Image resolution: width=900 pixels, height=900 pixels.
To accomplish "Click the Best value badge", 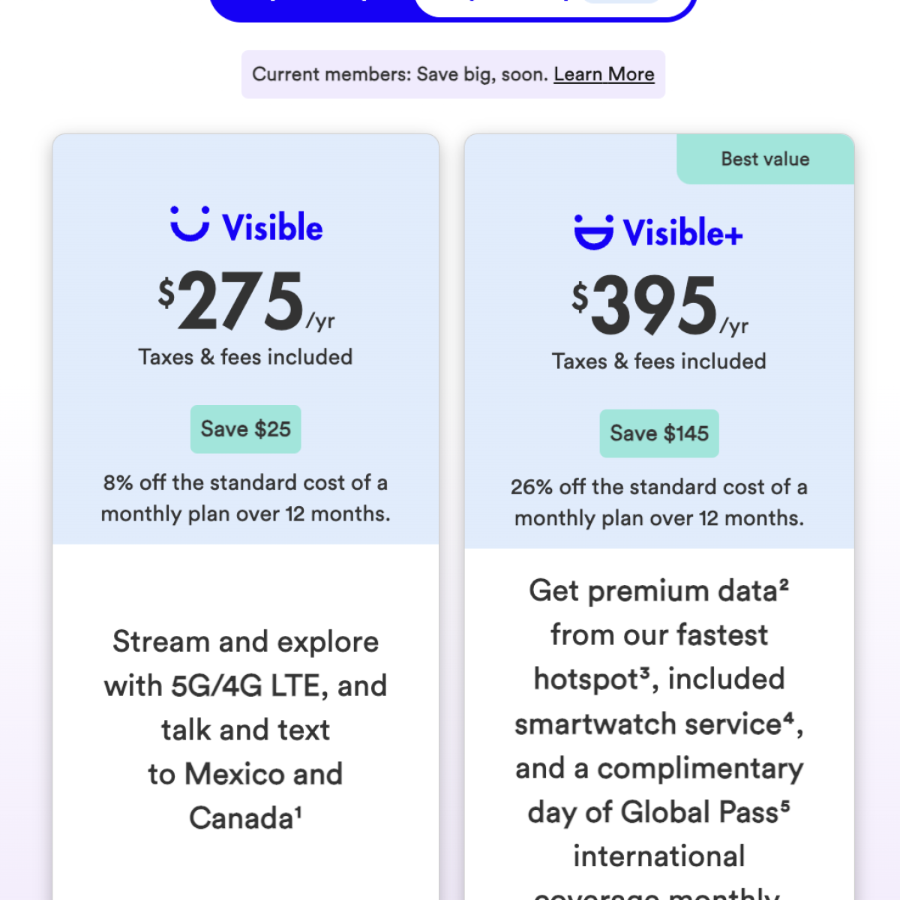I will 765,159.
